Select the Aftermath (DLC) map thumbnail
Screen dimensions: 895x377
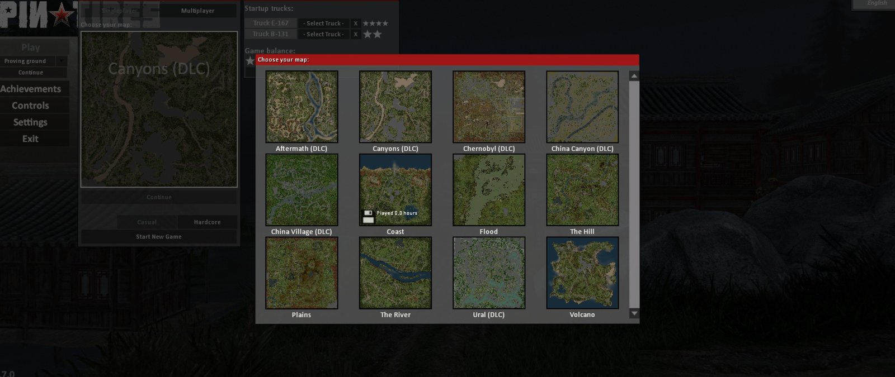(x=302, y=107)
